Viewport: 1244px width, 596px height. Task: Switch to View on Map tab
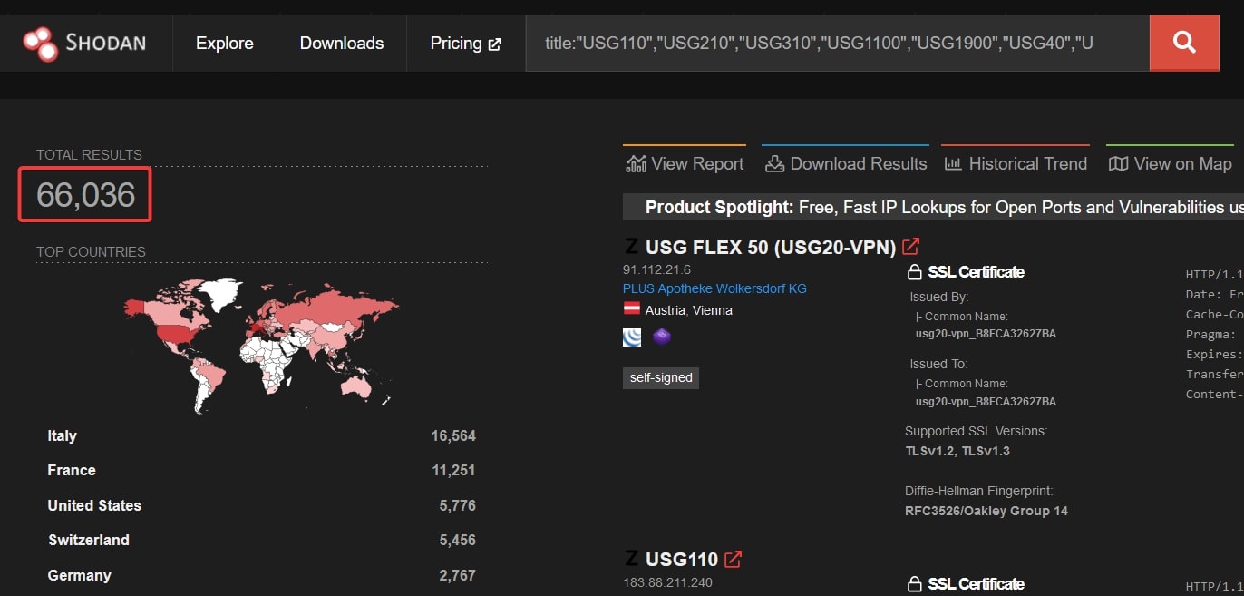[x=1171, y=164]
